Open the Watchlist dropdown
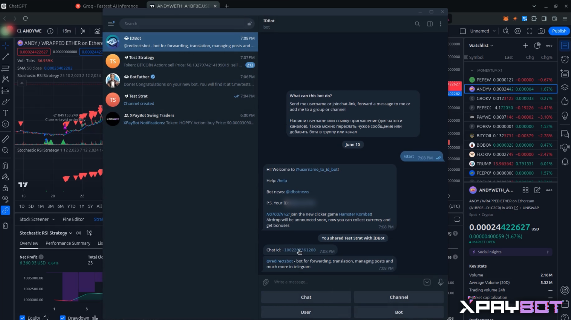 [481, 45]
